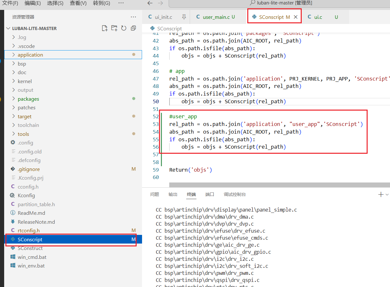Select the SConstruct file
The height and width of the screenshot is (287, 390).
[x=73, y=248]
